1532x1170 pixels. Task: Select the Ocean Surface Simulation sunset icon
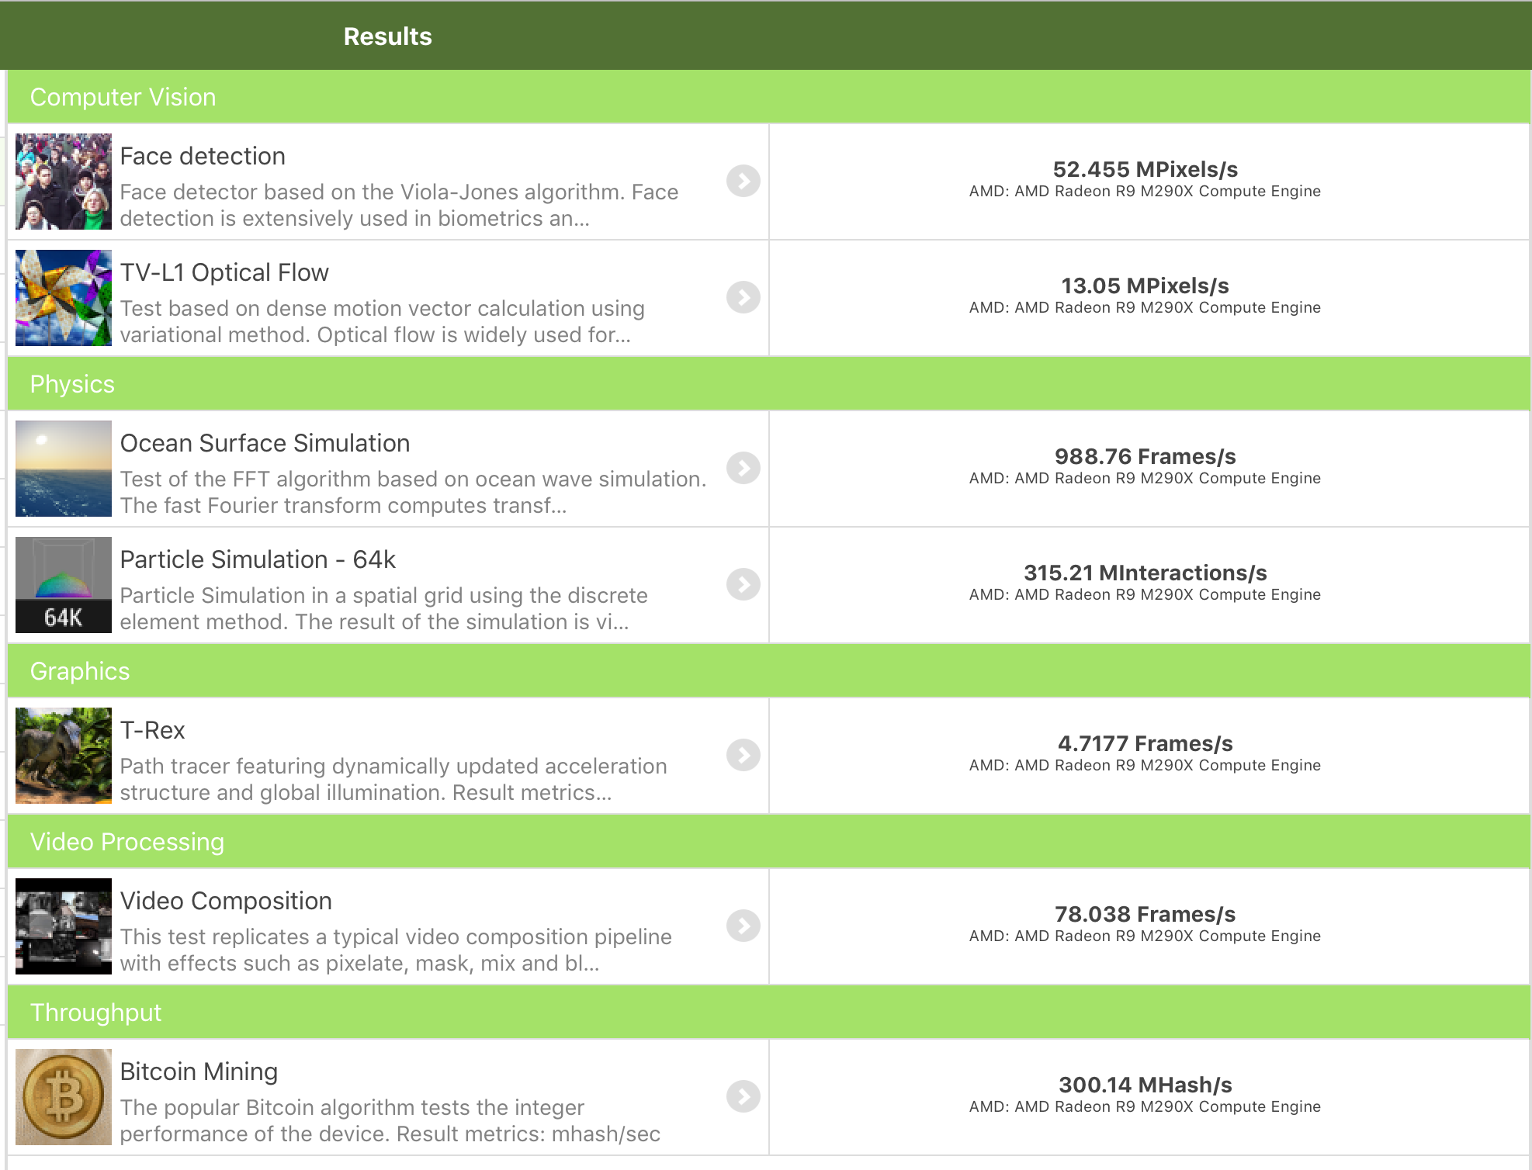tap(64, 469)
